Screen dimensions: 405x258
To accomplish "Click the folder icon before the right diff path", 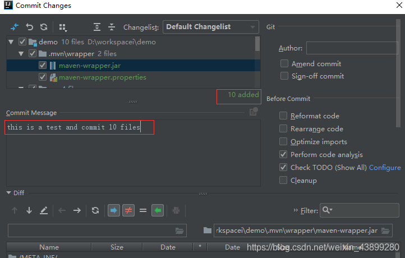I will (x=207, y=231).
